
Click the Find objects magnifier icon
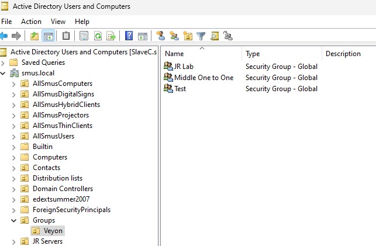click(215, 36)
